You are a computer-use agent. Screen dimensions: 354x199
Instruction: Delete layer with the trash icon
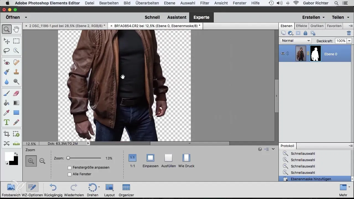pos(349,33)
